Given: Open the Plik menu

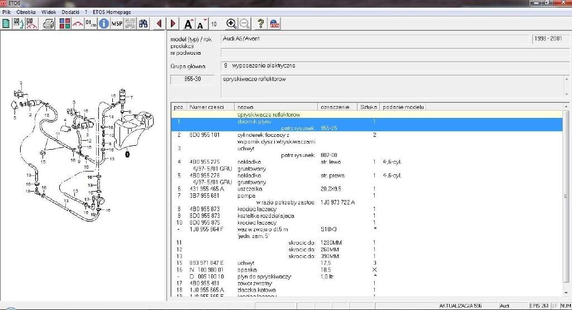Looking at the screenshot, I should (7, 12).
